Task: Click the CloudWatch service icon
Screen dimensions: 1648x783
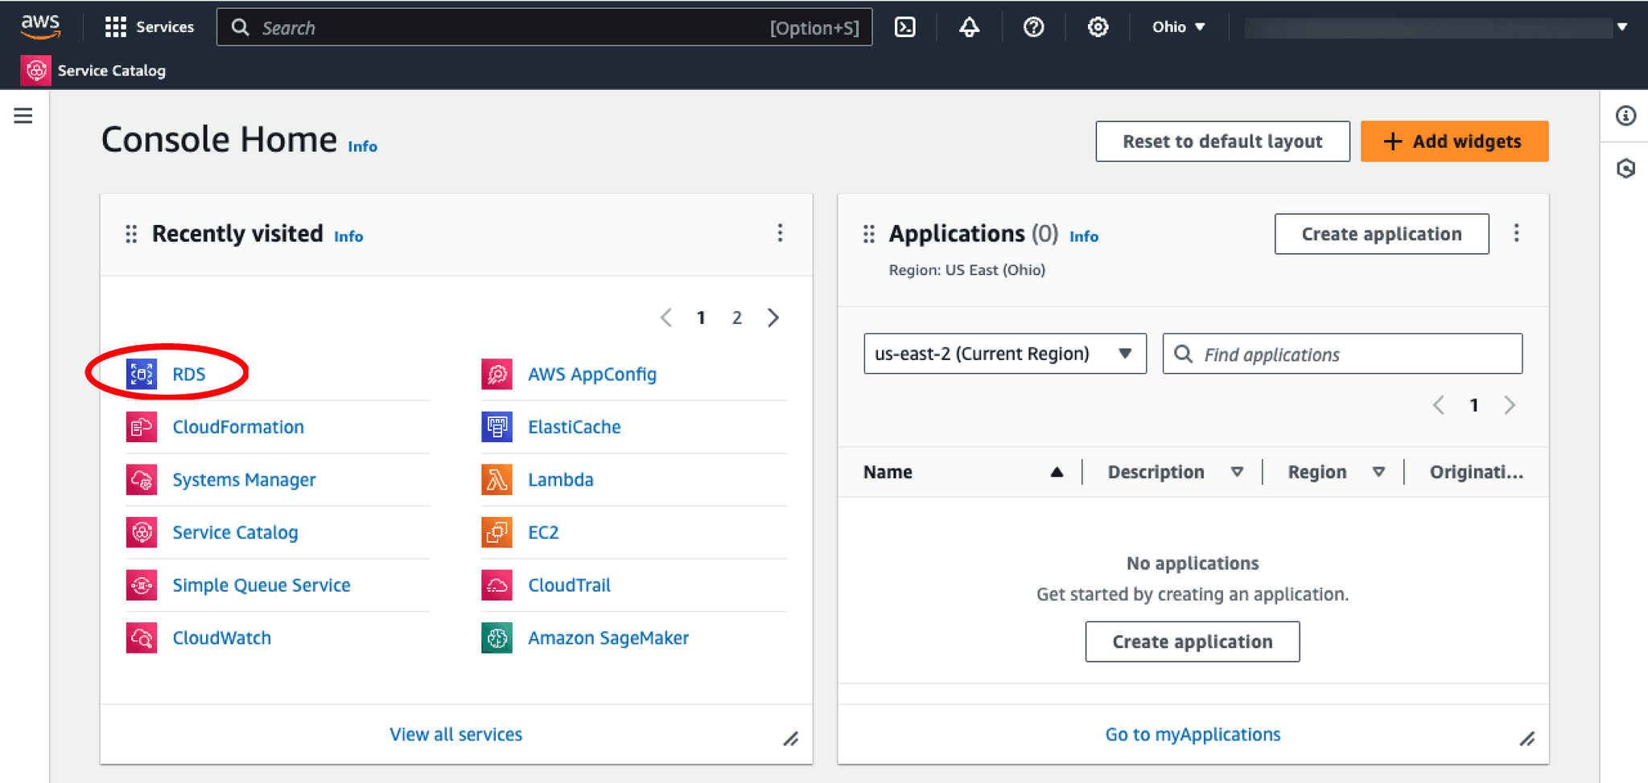Action: 142,638
